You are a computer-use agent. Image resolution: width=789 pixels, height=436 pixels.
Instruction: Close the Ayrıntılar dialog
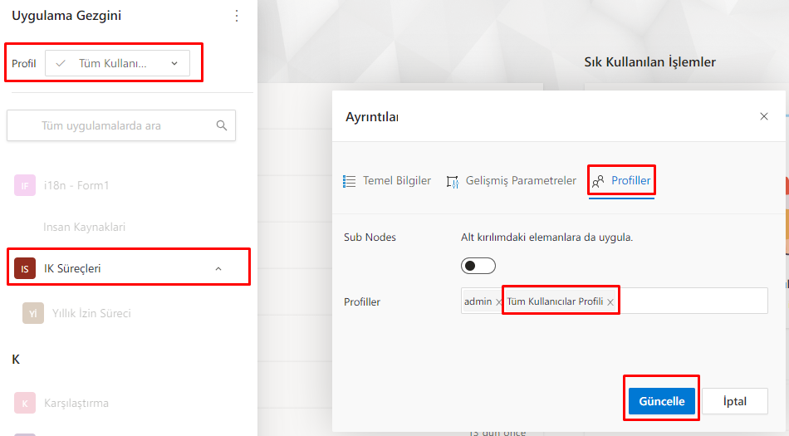click(764, 116)
